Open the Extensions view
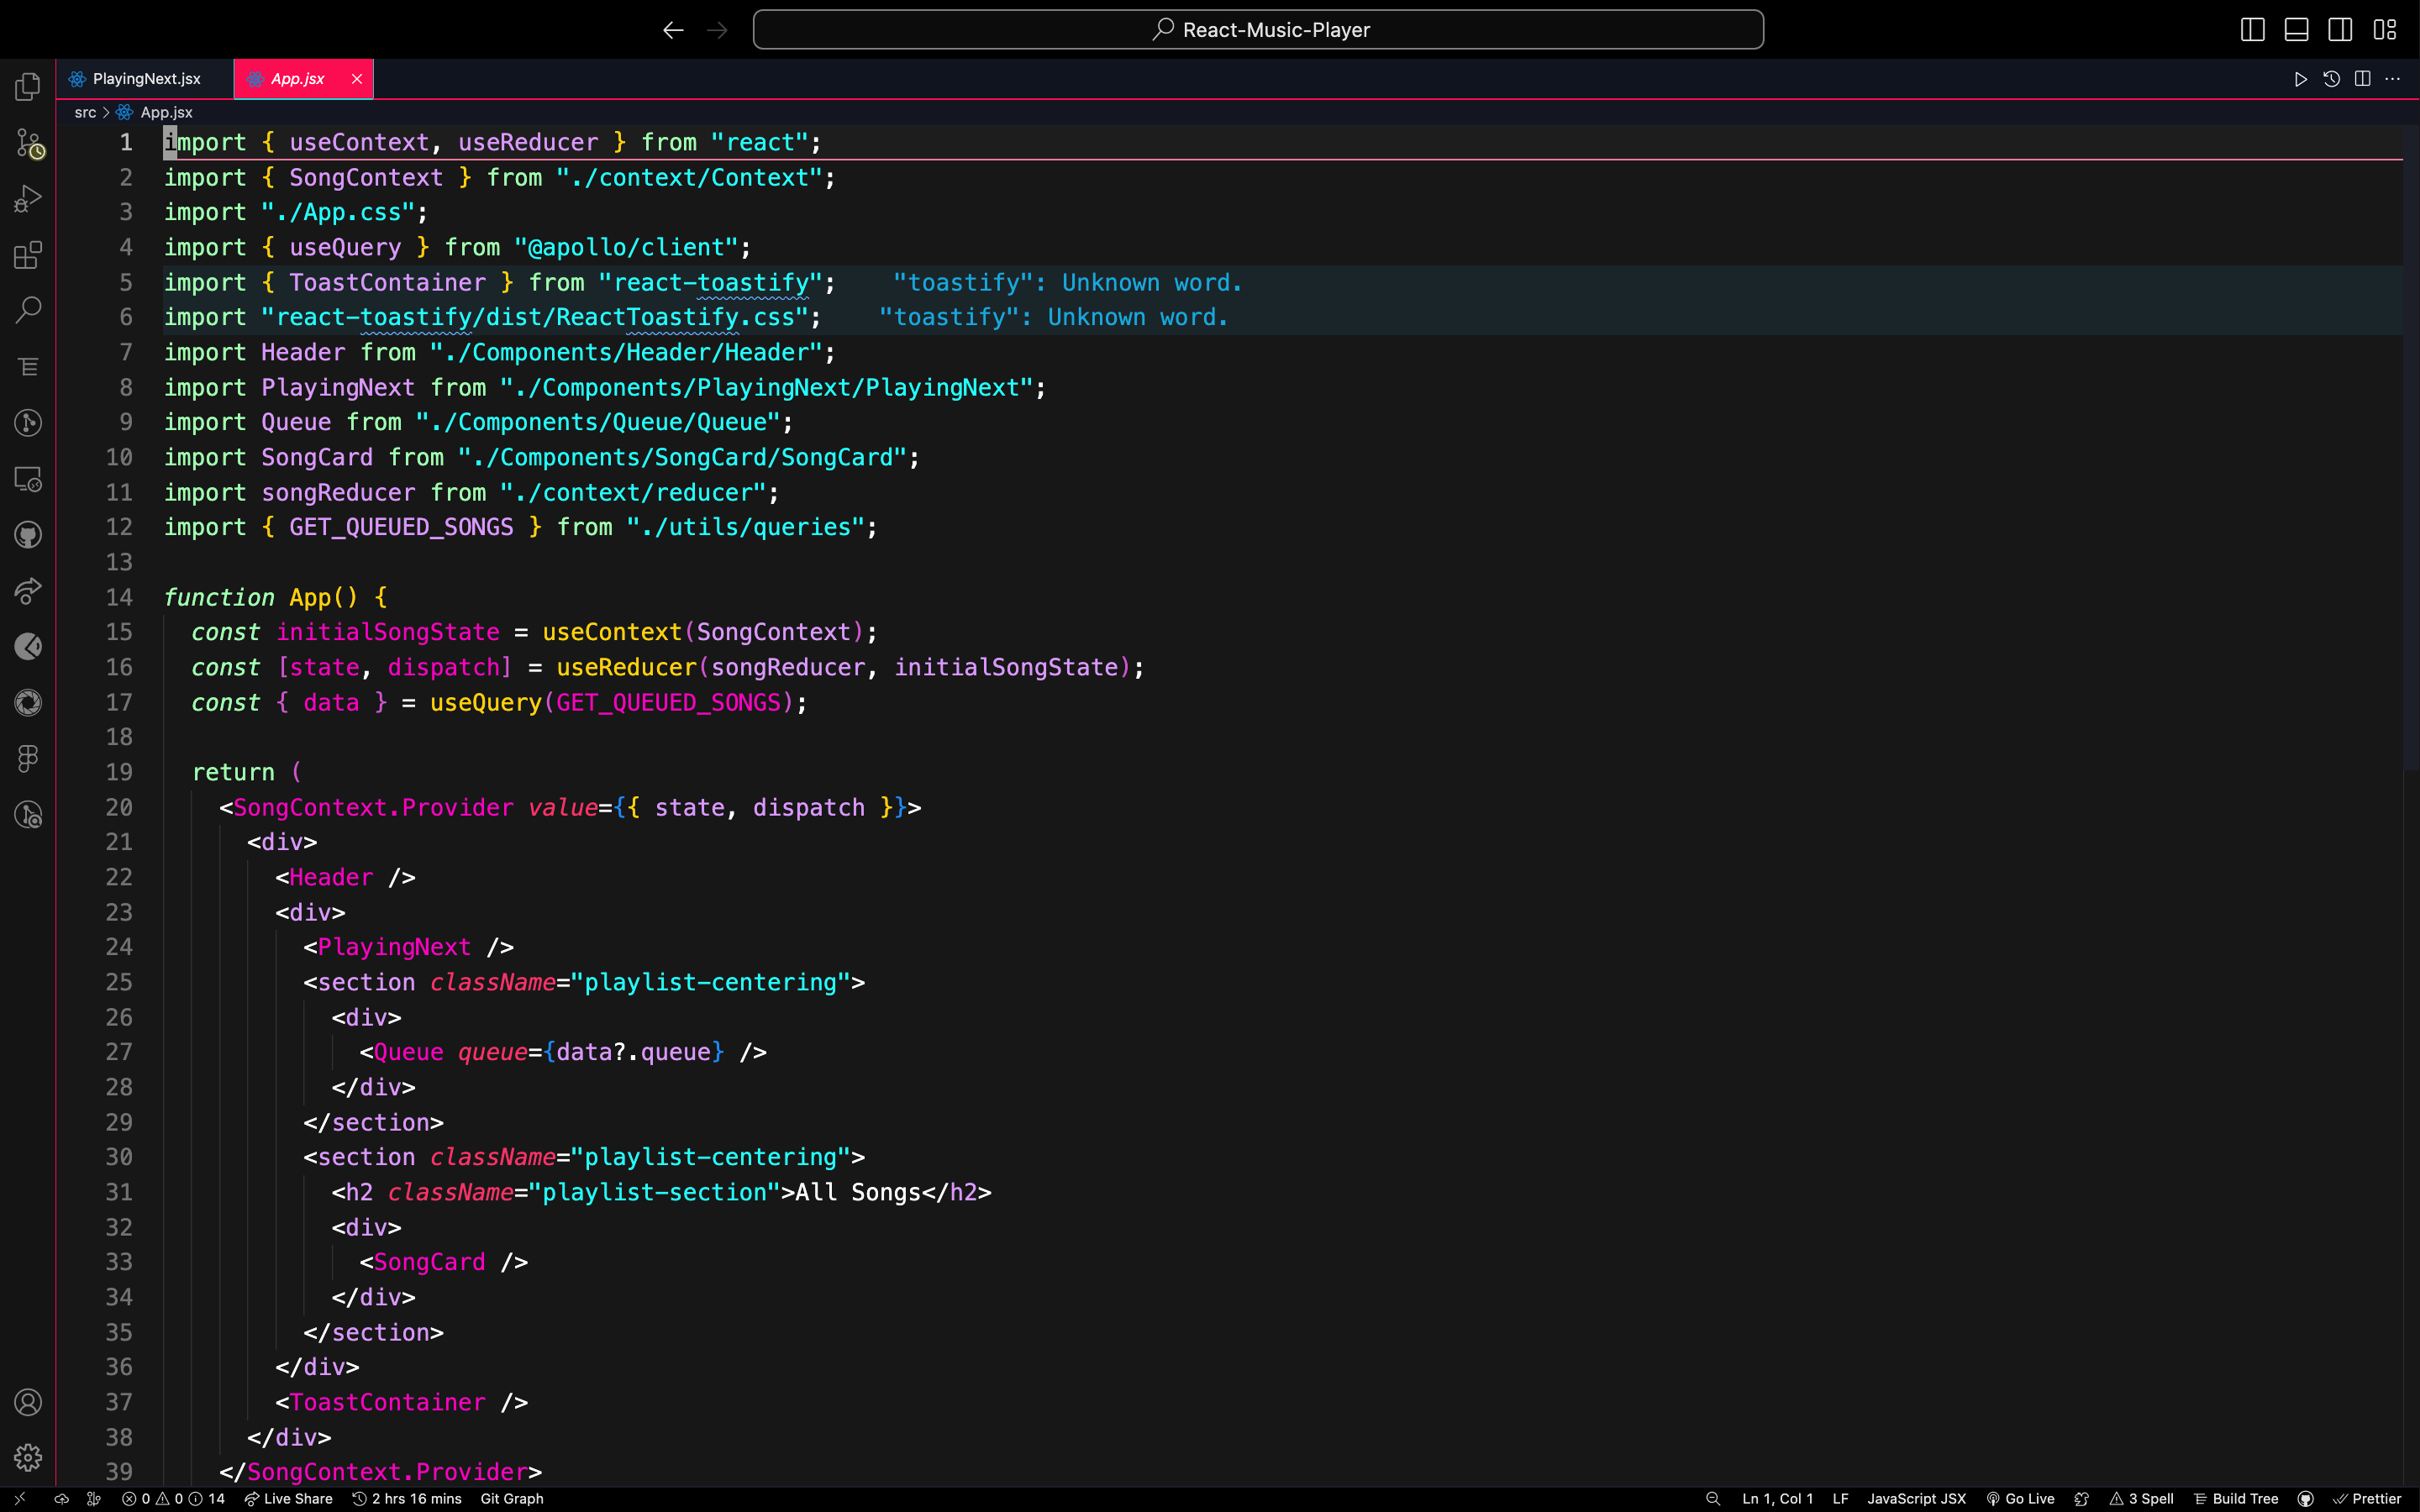 tap(28, 255)
